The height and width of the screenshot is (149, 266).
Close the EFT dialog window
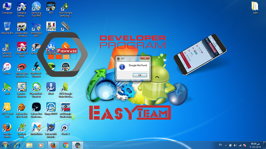pos(145,58)
